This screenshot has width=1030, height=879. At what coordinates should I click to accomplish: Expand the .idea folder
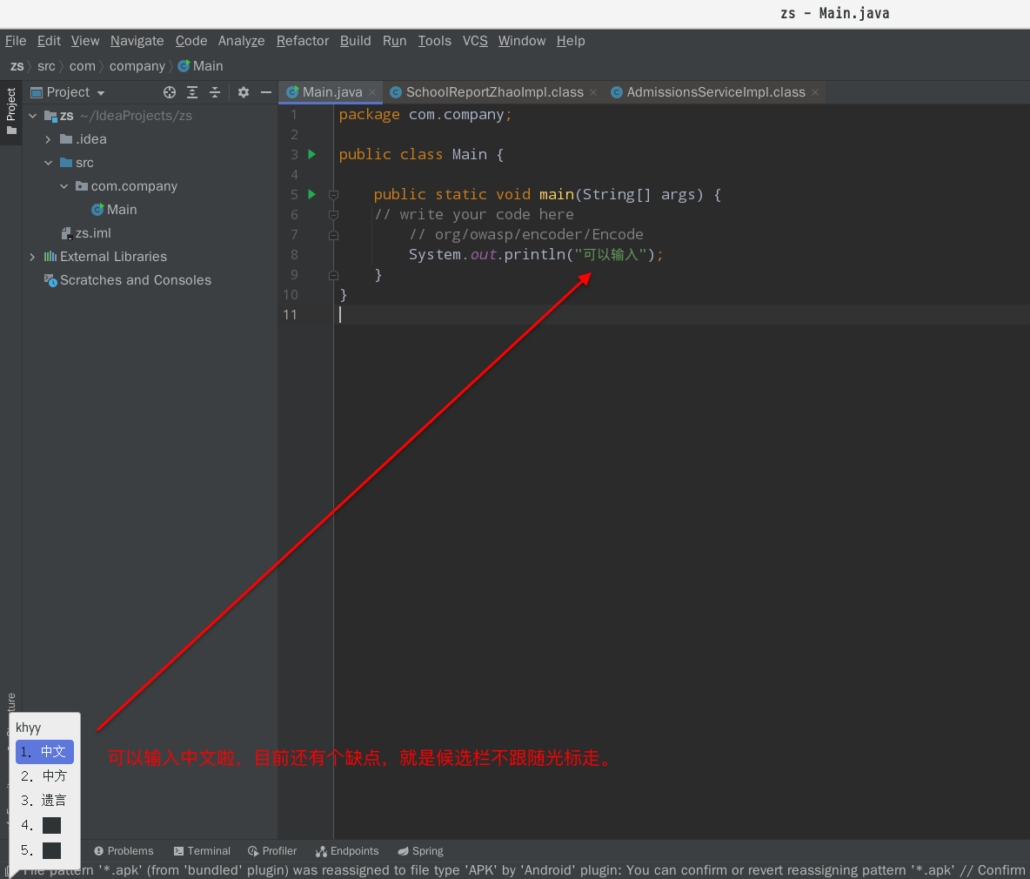(48, 139)
